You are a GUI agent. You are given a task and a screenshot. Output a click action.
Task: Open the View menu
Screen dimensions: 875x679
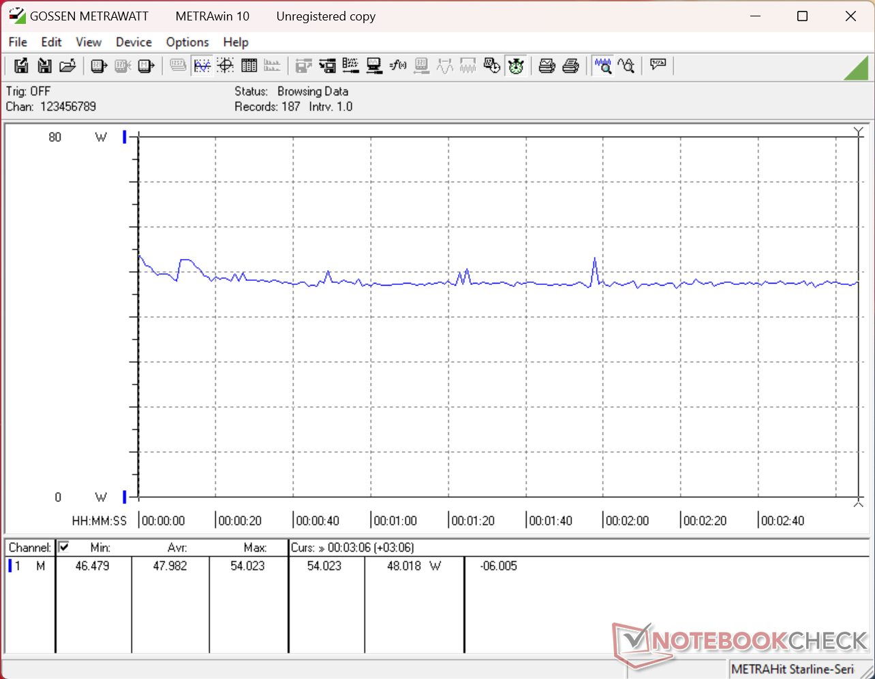click(89, 42)
